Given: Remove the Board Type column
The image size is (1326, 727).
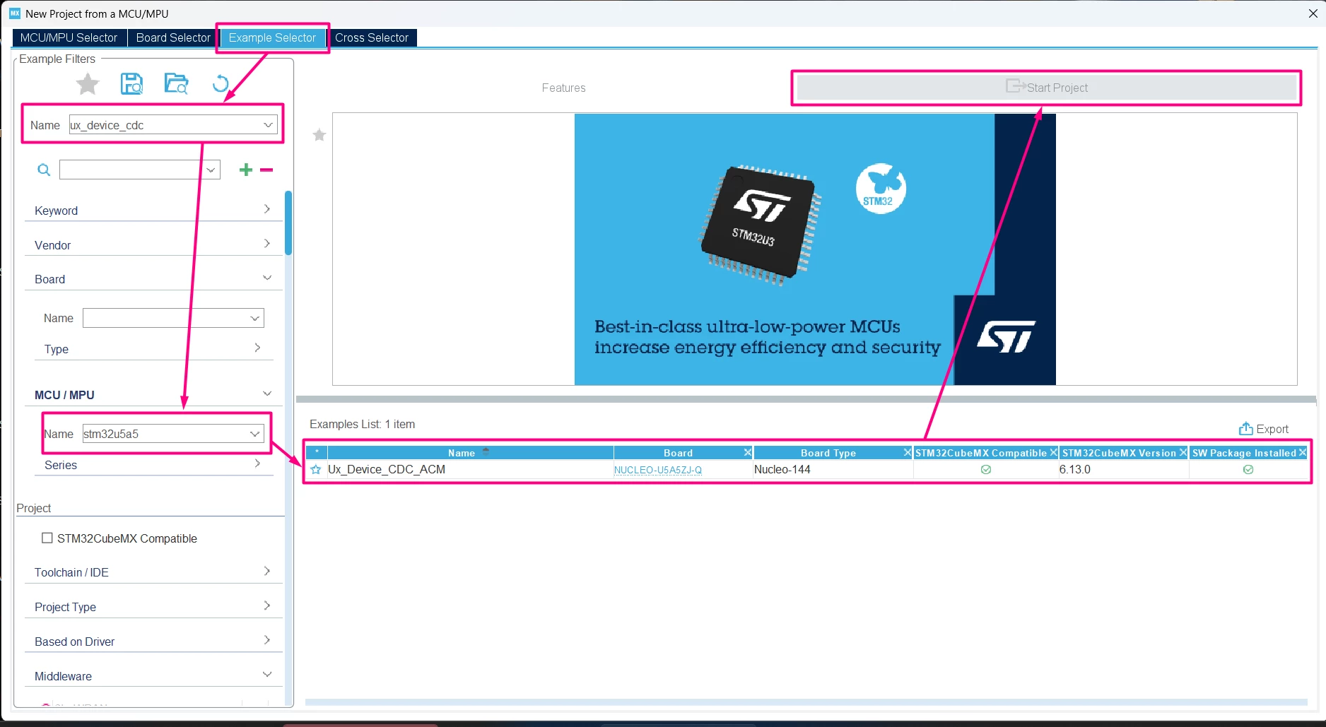Looking at the screenshot, I should 907,452.
